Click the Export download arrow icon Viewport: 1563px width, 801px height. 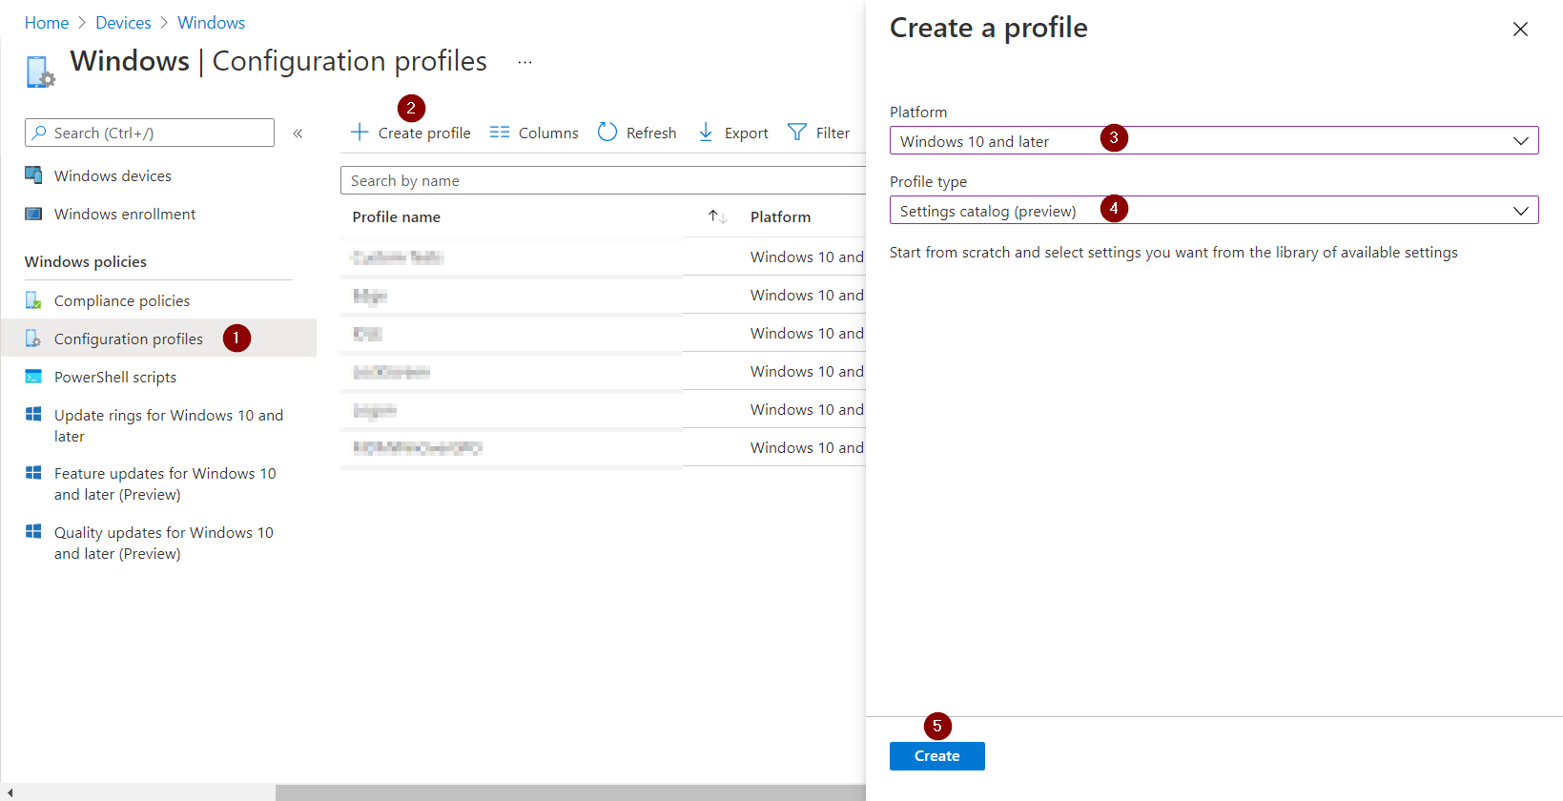point(706,133)
